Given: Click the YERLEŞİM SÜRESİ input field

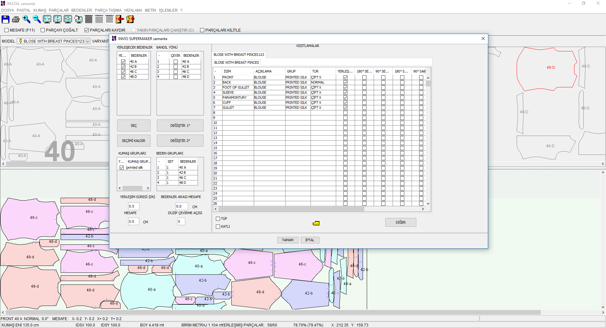Looking at the screenshot, I should point(133,206).
